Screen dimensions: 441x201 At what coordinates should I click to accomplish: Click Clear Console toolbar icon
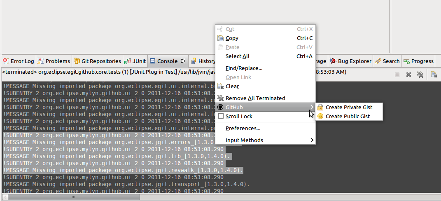(434, 75)
